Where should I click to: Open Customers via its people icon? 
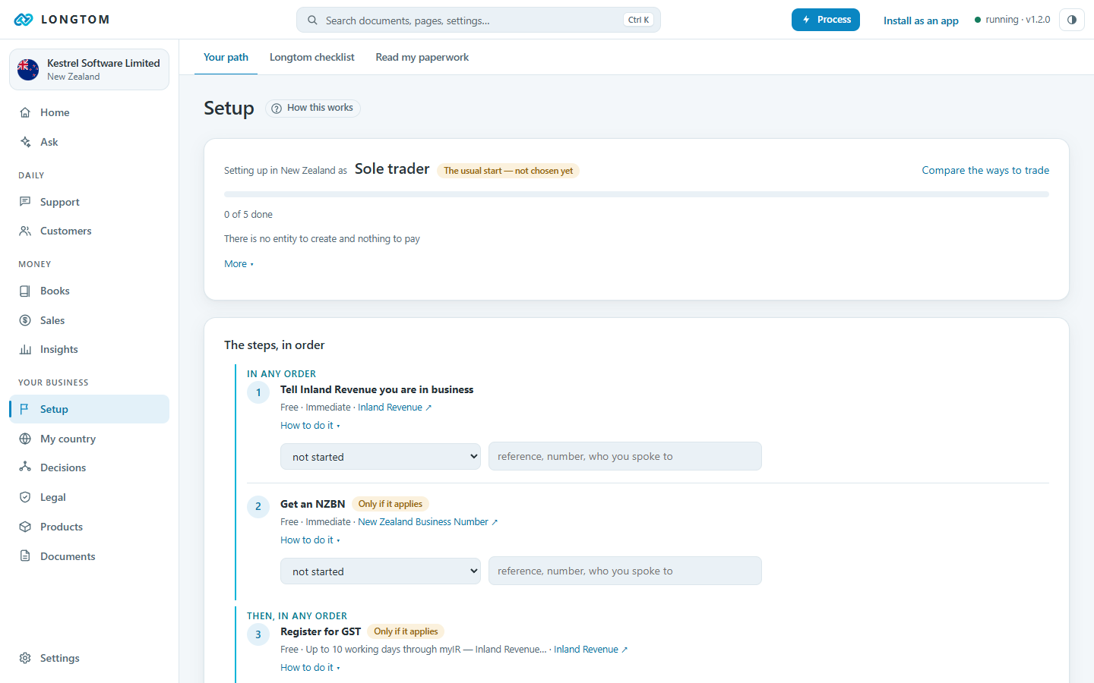click(x=25, y=231)
